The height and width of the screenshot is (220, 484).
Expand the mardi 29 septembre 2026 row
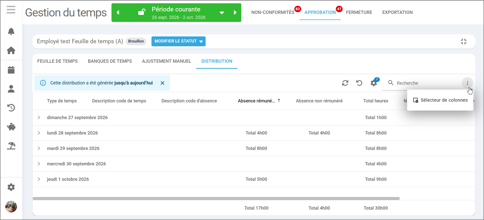[x=39, y=148]
